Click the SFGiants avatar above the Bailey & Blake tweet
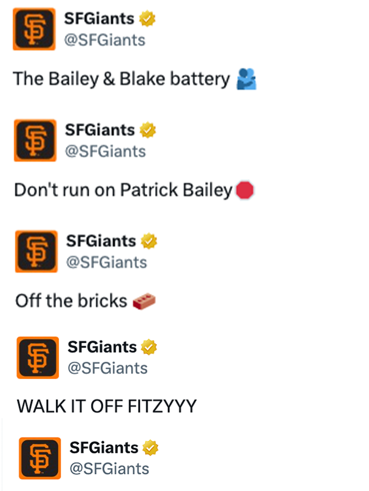This screenshot has height=491, width=369. 34,29
